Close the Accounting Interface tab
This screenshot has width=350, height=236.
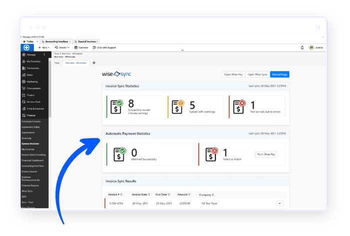pos(70,41)
